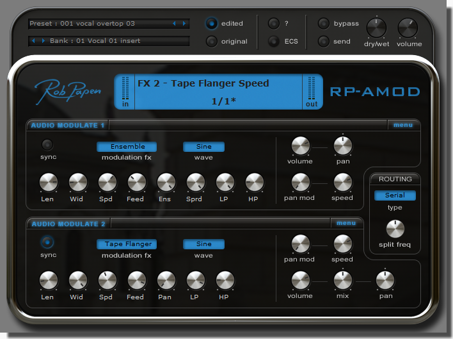Click the dry/wet knob

point(376,28)
